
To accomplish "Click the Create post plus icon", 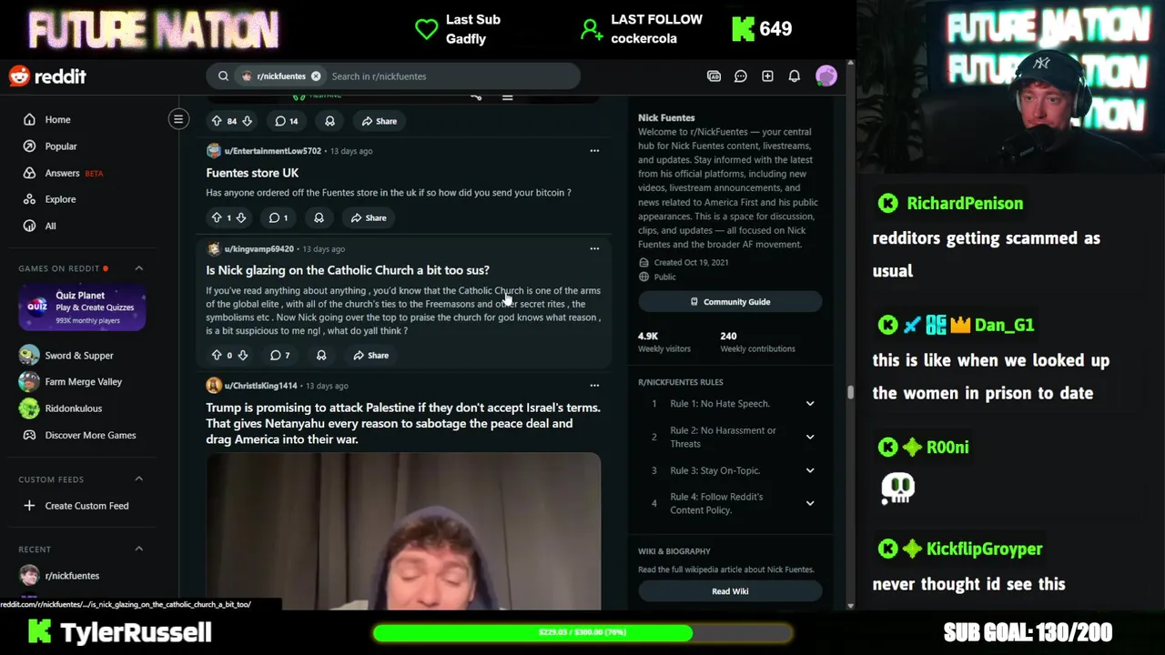I will pos(767,76).
